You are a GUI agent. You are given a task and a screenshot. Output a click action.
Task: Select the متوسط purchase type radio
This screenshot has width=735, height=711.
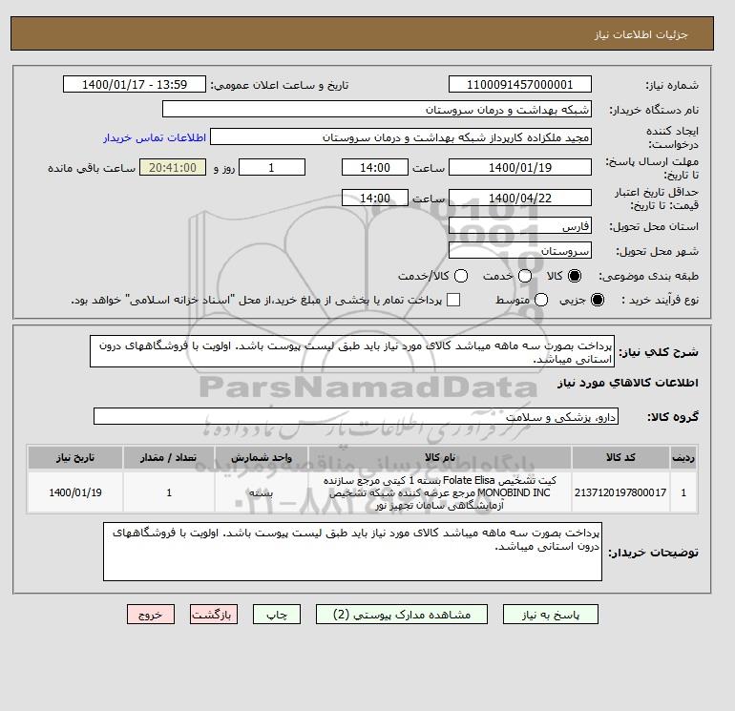coord(541,300)
